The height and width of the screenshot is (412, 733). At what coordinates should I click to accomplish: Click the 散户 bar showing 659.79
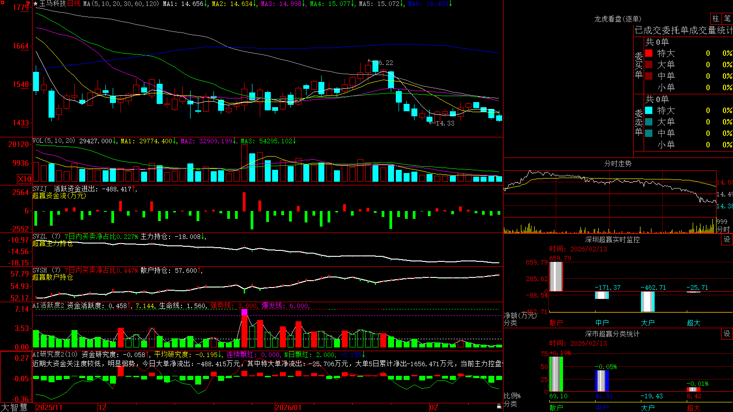click(556, 276)
